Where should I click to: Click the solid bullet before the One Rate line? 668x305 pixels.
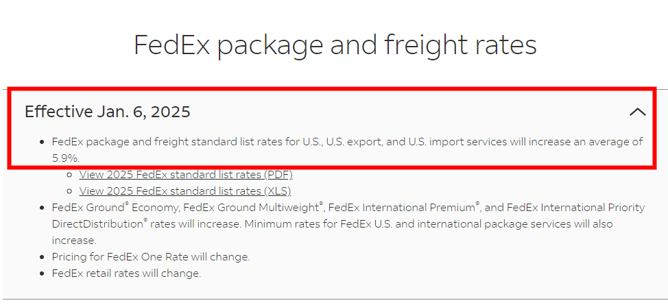click(x=42, y=257)
